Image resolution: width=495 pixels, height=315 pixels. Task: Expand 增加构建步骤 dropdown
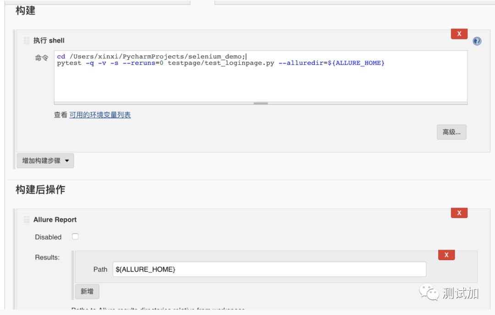(45, 160)
